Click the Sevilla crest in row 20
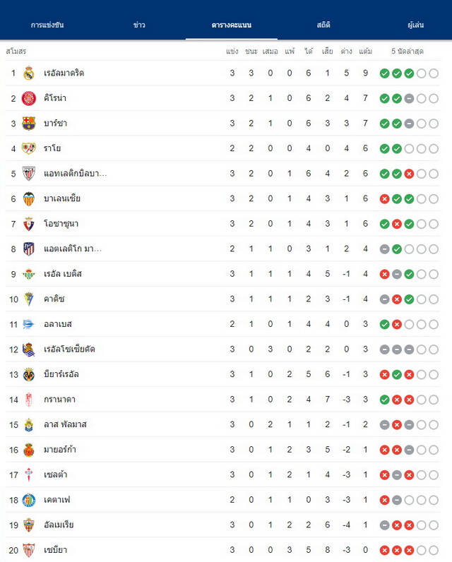 [29, 550]
